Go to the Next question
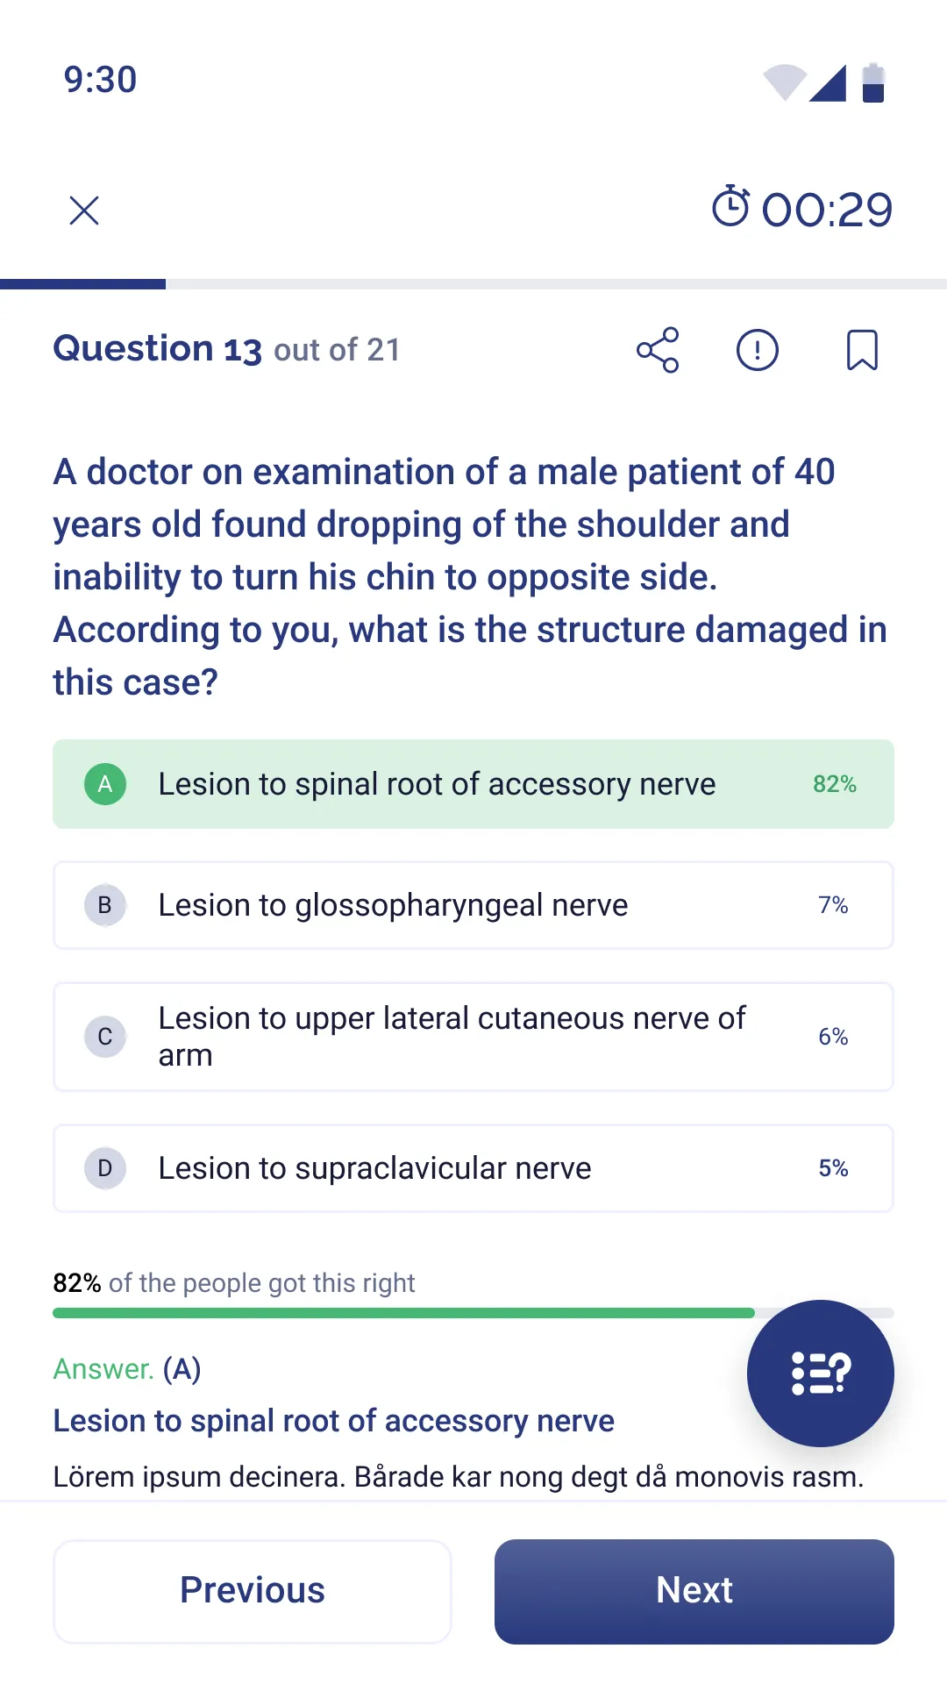 [x=694, y=1591]
